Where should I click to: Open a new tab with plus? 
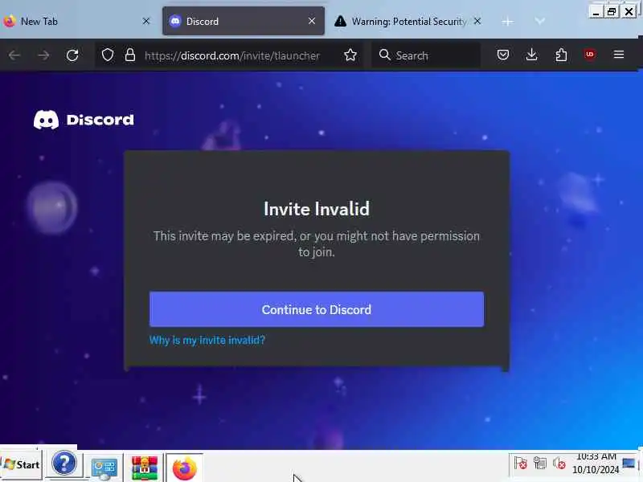(x=507, y=22)
